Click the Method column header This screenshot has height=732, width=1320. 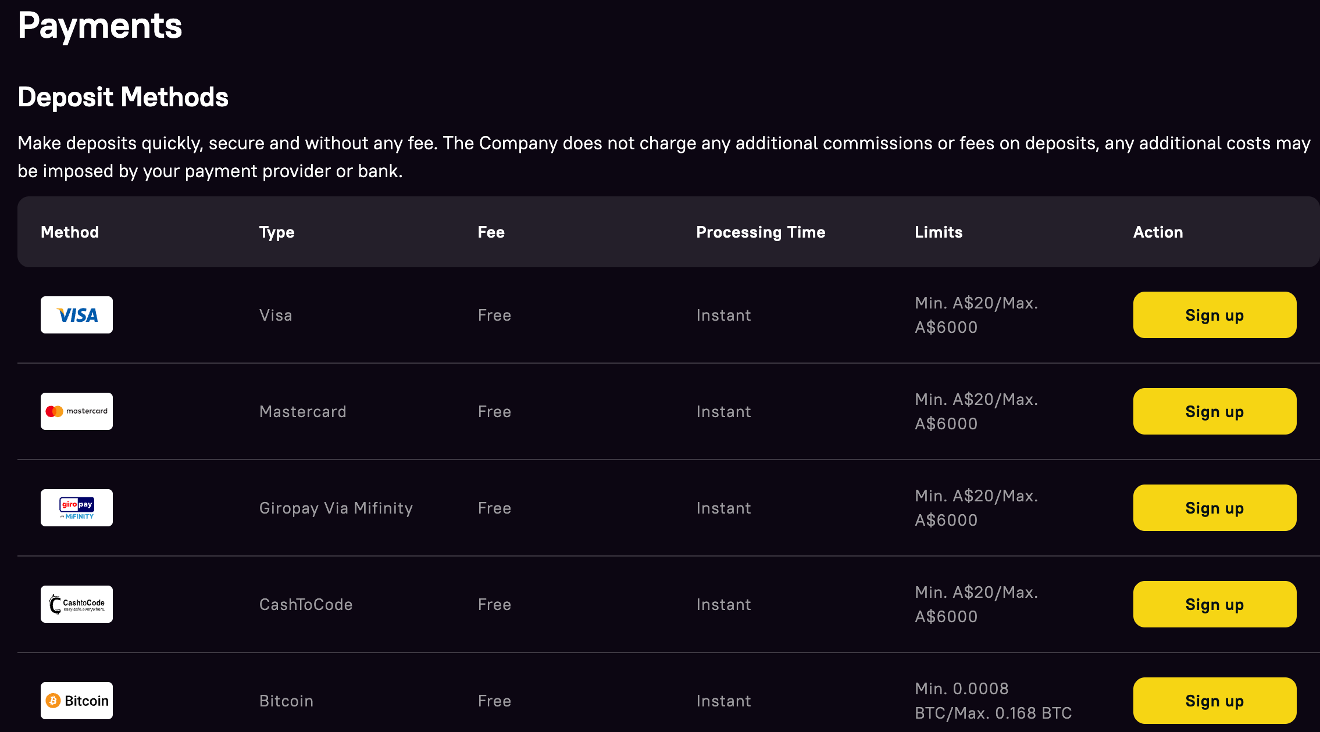[x=70, y=232]
